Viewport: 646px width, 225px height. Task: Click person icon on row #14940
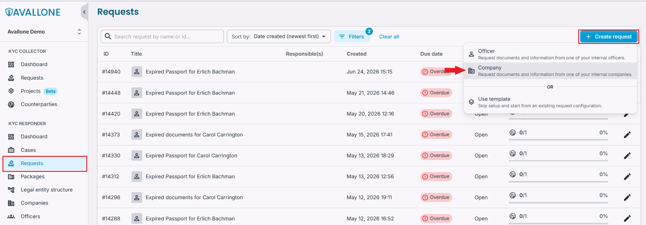(137, 72)
